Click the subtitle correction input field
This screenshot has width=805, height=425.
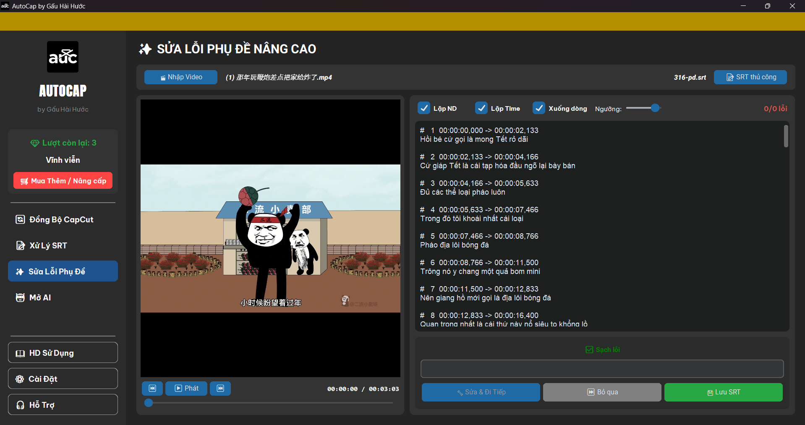pyautogui.click(x=602, y=369)
